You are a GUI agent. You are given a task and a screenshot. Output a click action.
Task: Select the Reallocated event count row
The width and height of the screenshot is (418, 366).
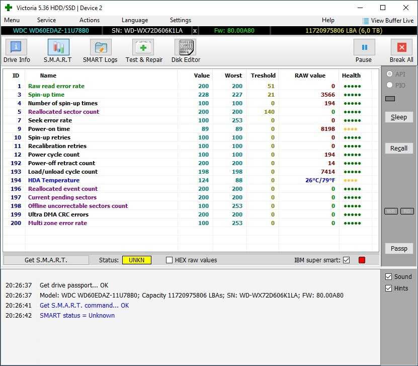pos(191,189)
